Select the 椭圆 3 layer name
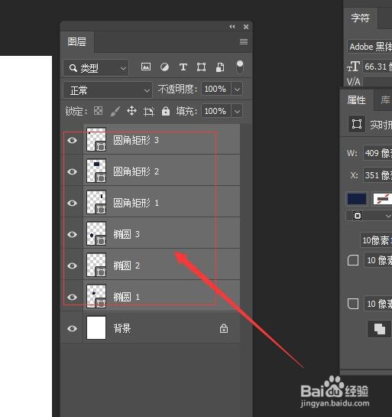 coord(126,234)
